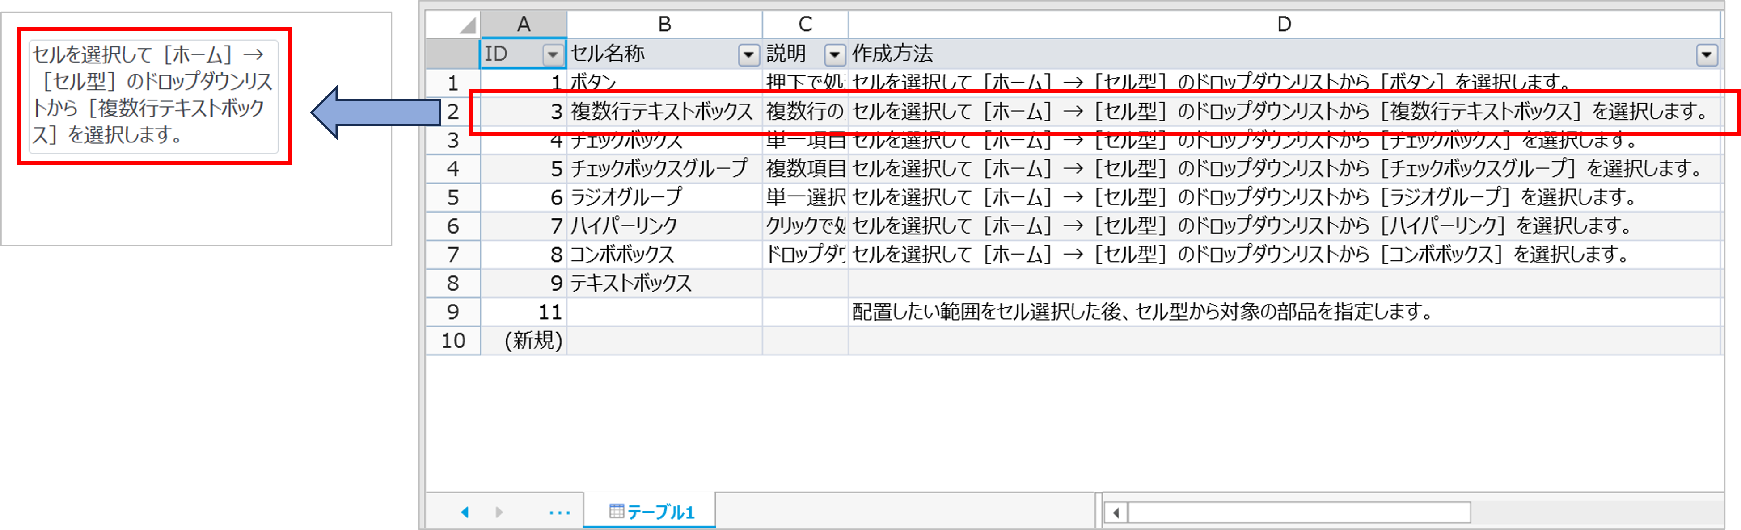Select column D header
Viewport: 1741px width, 530px height.
pos(1284,24)
